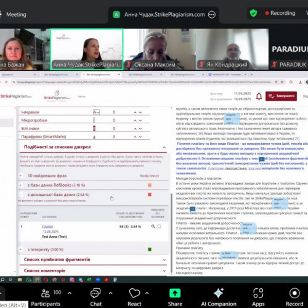308x308 pixels.
Task: Open the React options arrow
Action: click(147, 293)
